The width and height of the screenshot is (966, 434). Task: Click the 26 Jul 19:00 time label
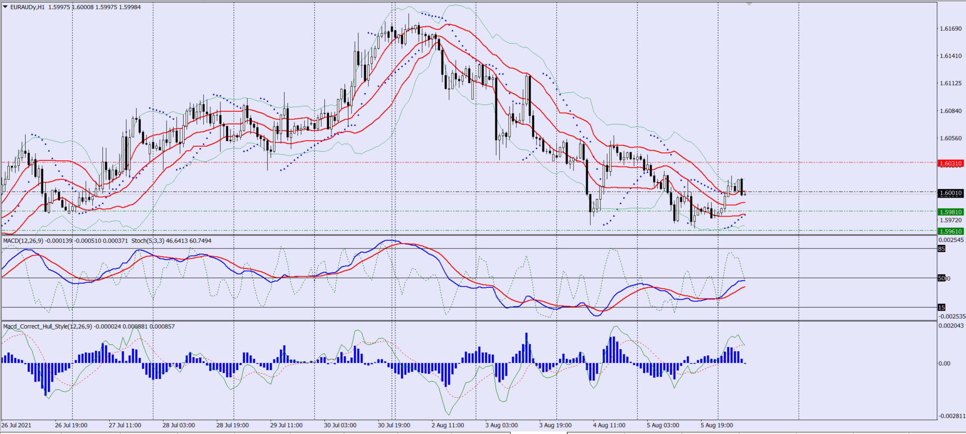tap(71, 425)
